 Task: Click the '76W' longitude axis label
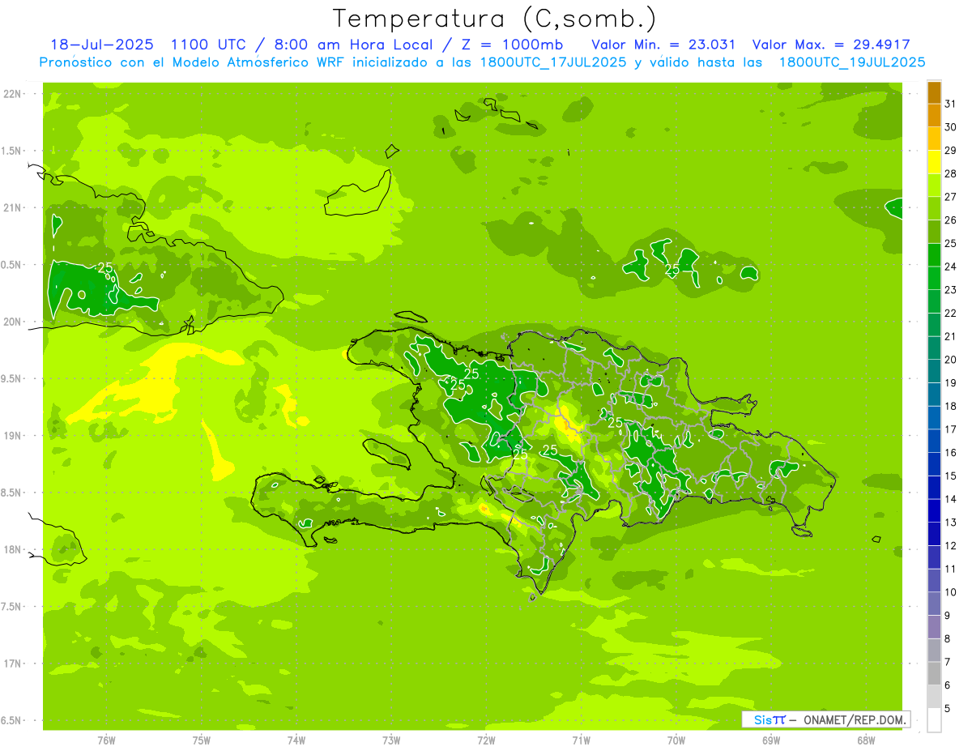tap(106, 740)
